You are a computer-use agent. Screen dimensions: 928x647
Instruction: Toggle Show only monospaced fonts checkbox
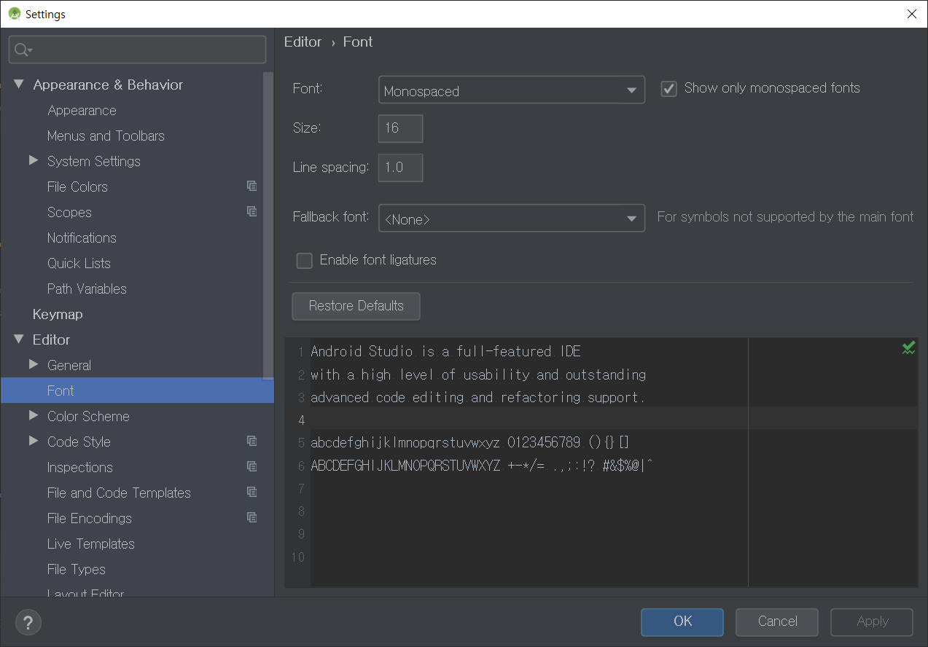point(668,89)
